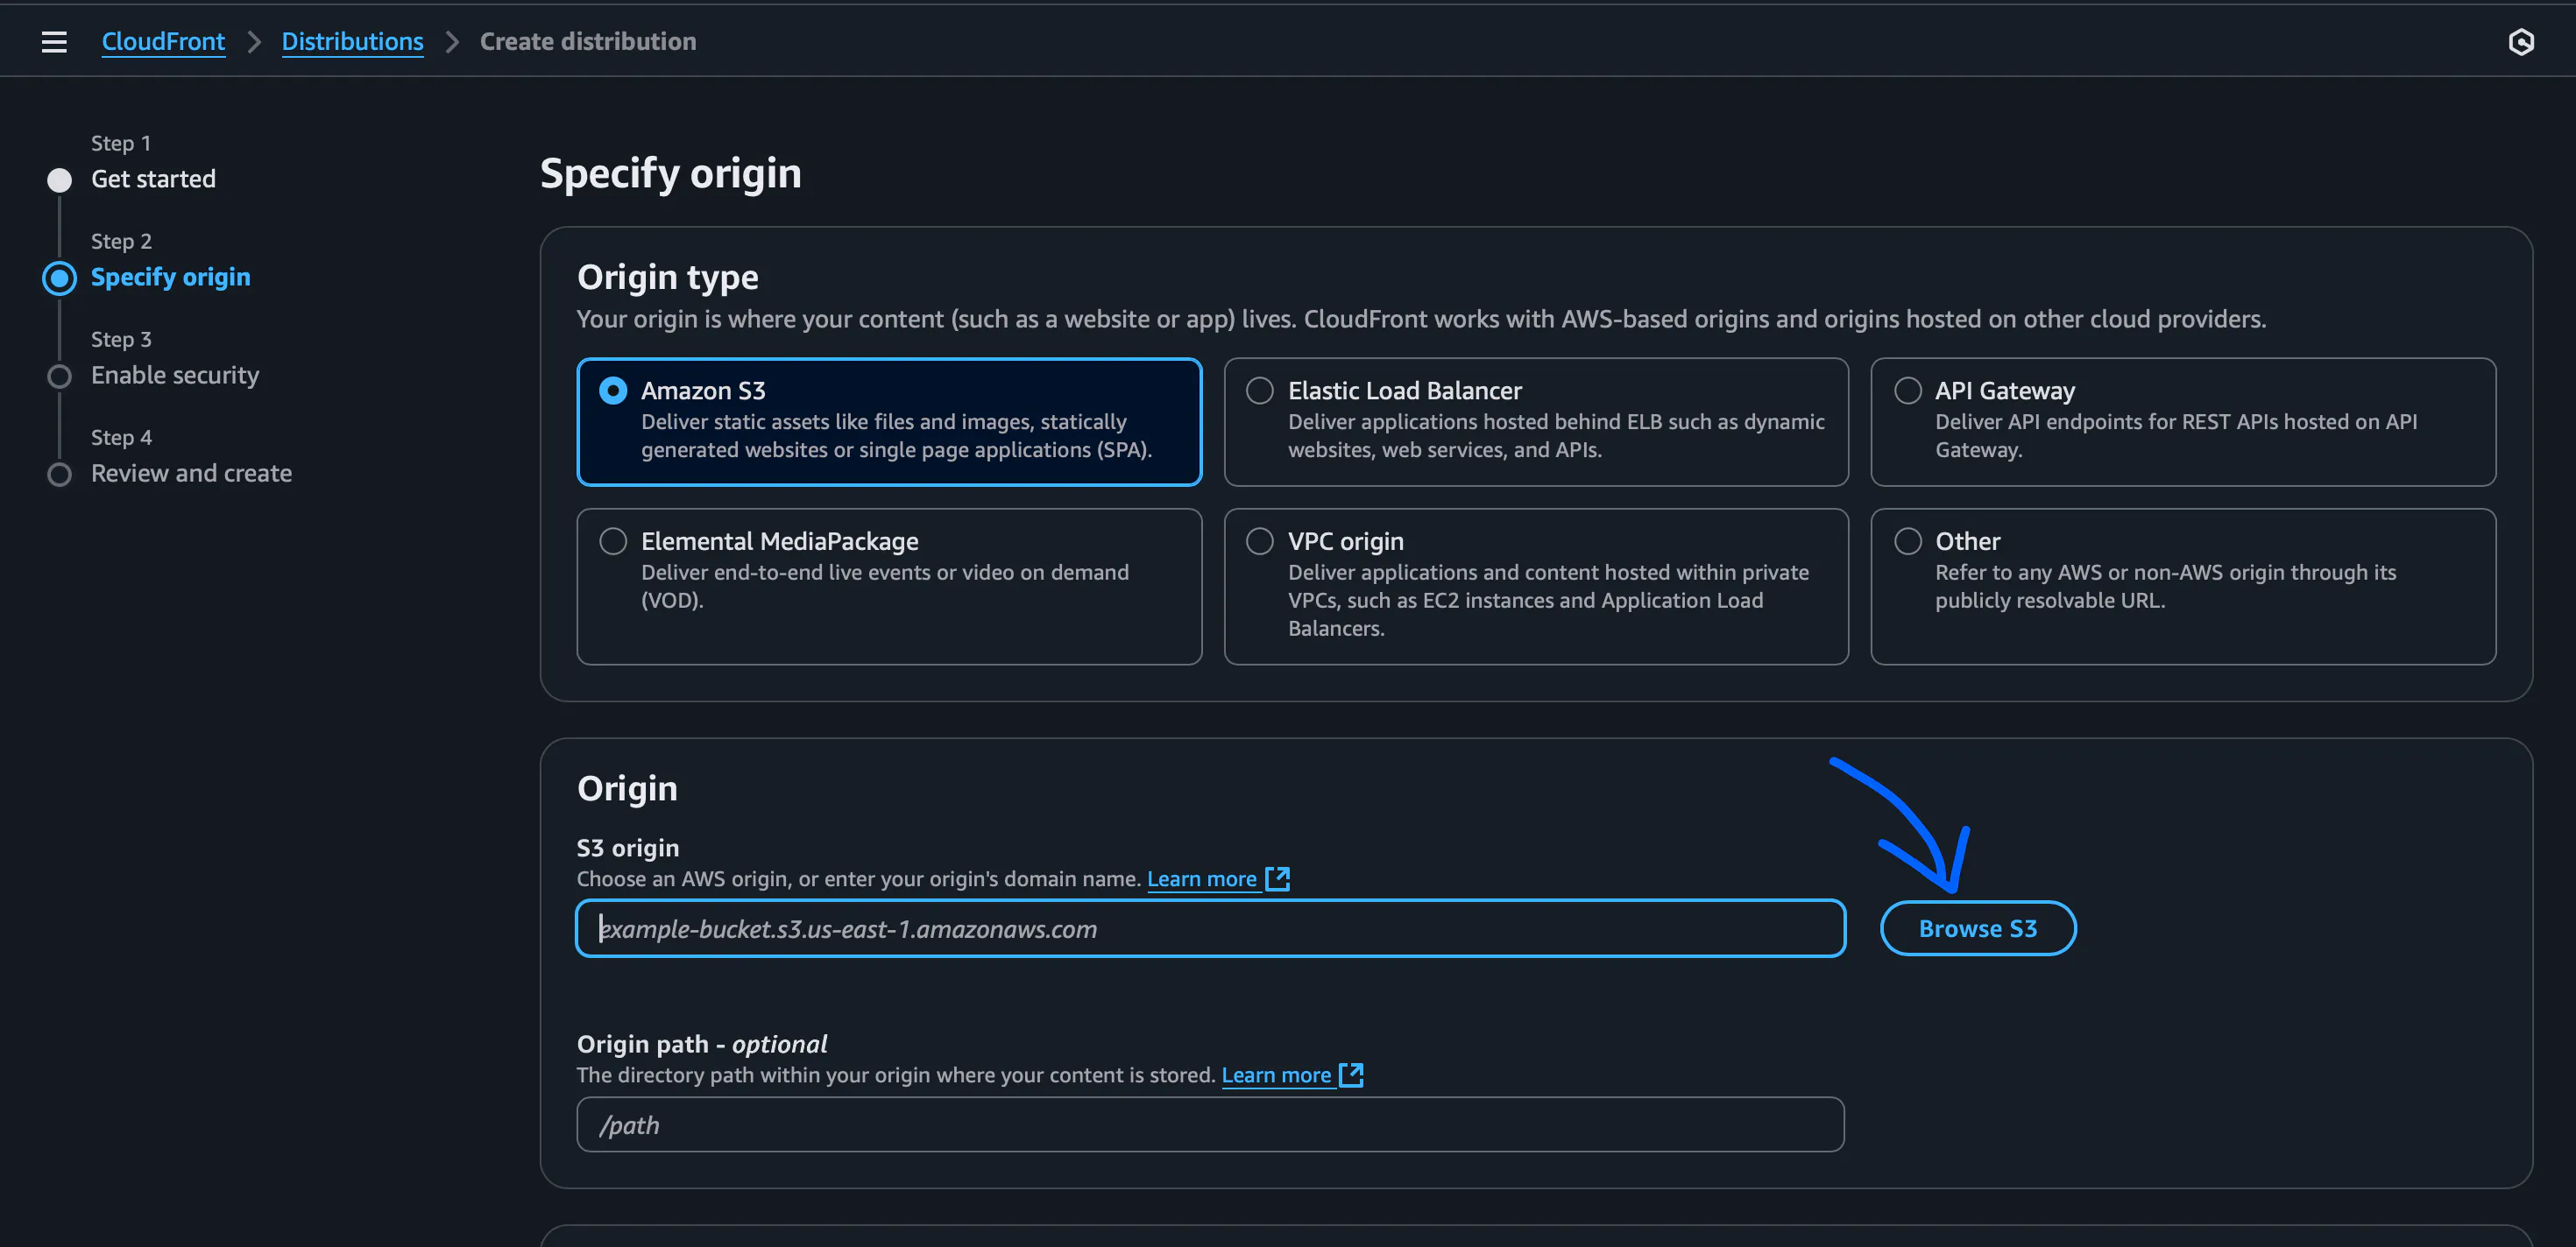Open Step 3 Enable security
The image size is (2576, 1247).
(59, 377)
